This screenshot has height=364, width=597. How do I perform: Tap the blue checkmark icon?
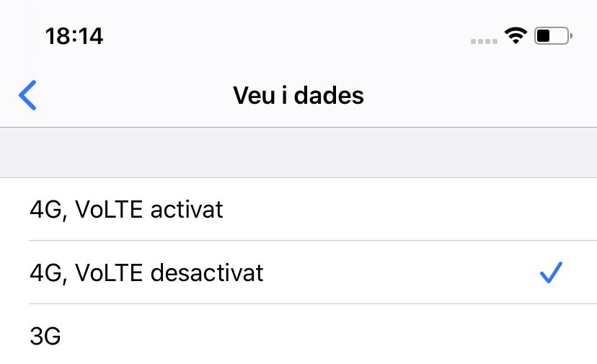tap(551, 272)
